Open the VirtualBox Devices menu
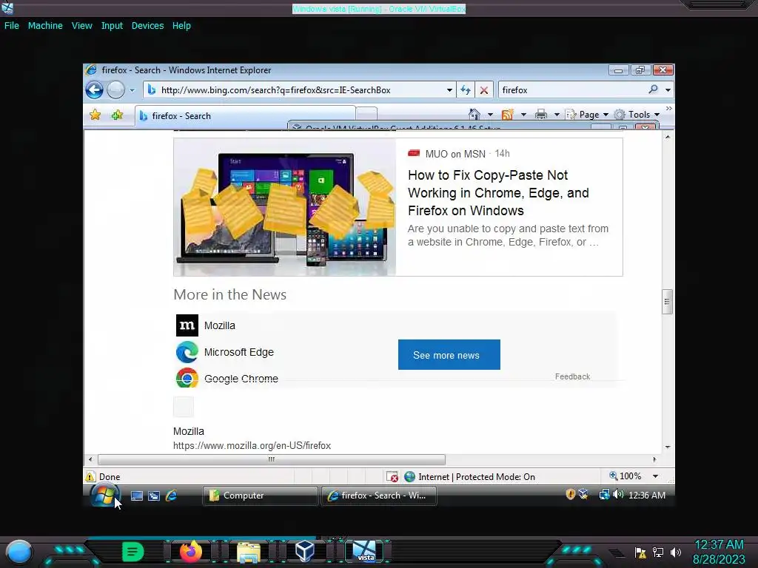This screenshot has height=568, width=758. [x=147, y=26]
